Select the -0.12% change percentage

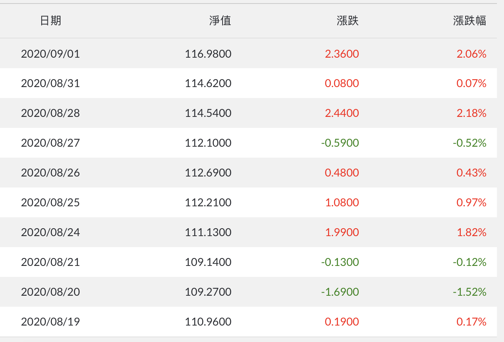(x=469, y=262)
